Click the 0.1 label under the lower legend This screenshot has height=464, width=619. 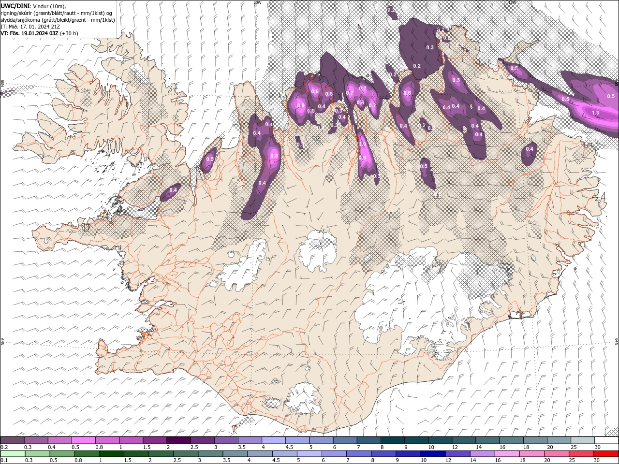[x=3, y=461]
